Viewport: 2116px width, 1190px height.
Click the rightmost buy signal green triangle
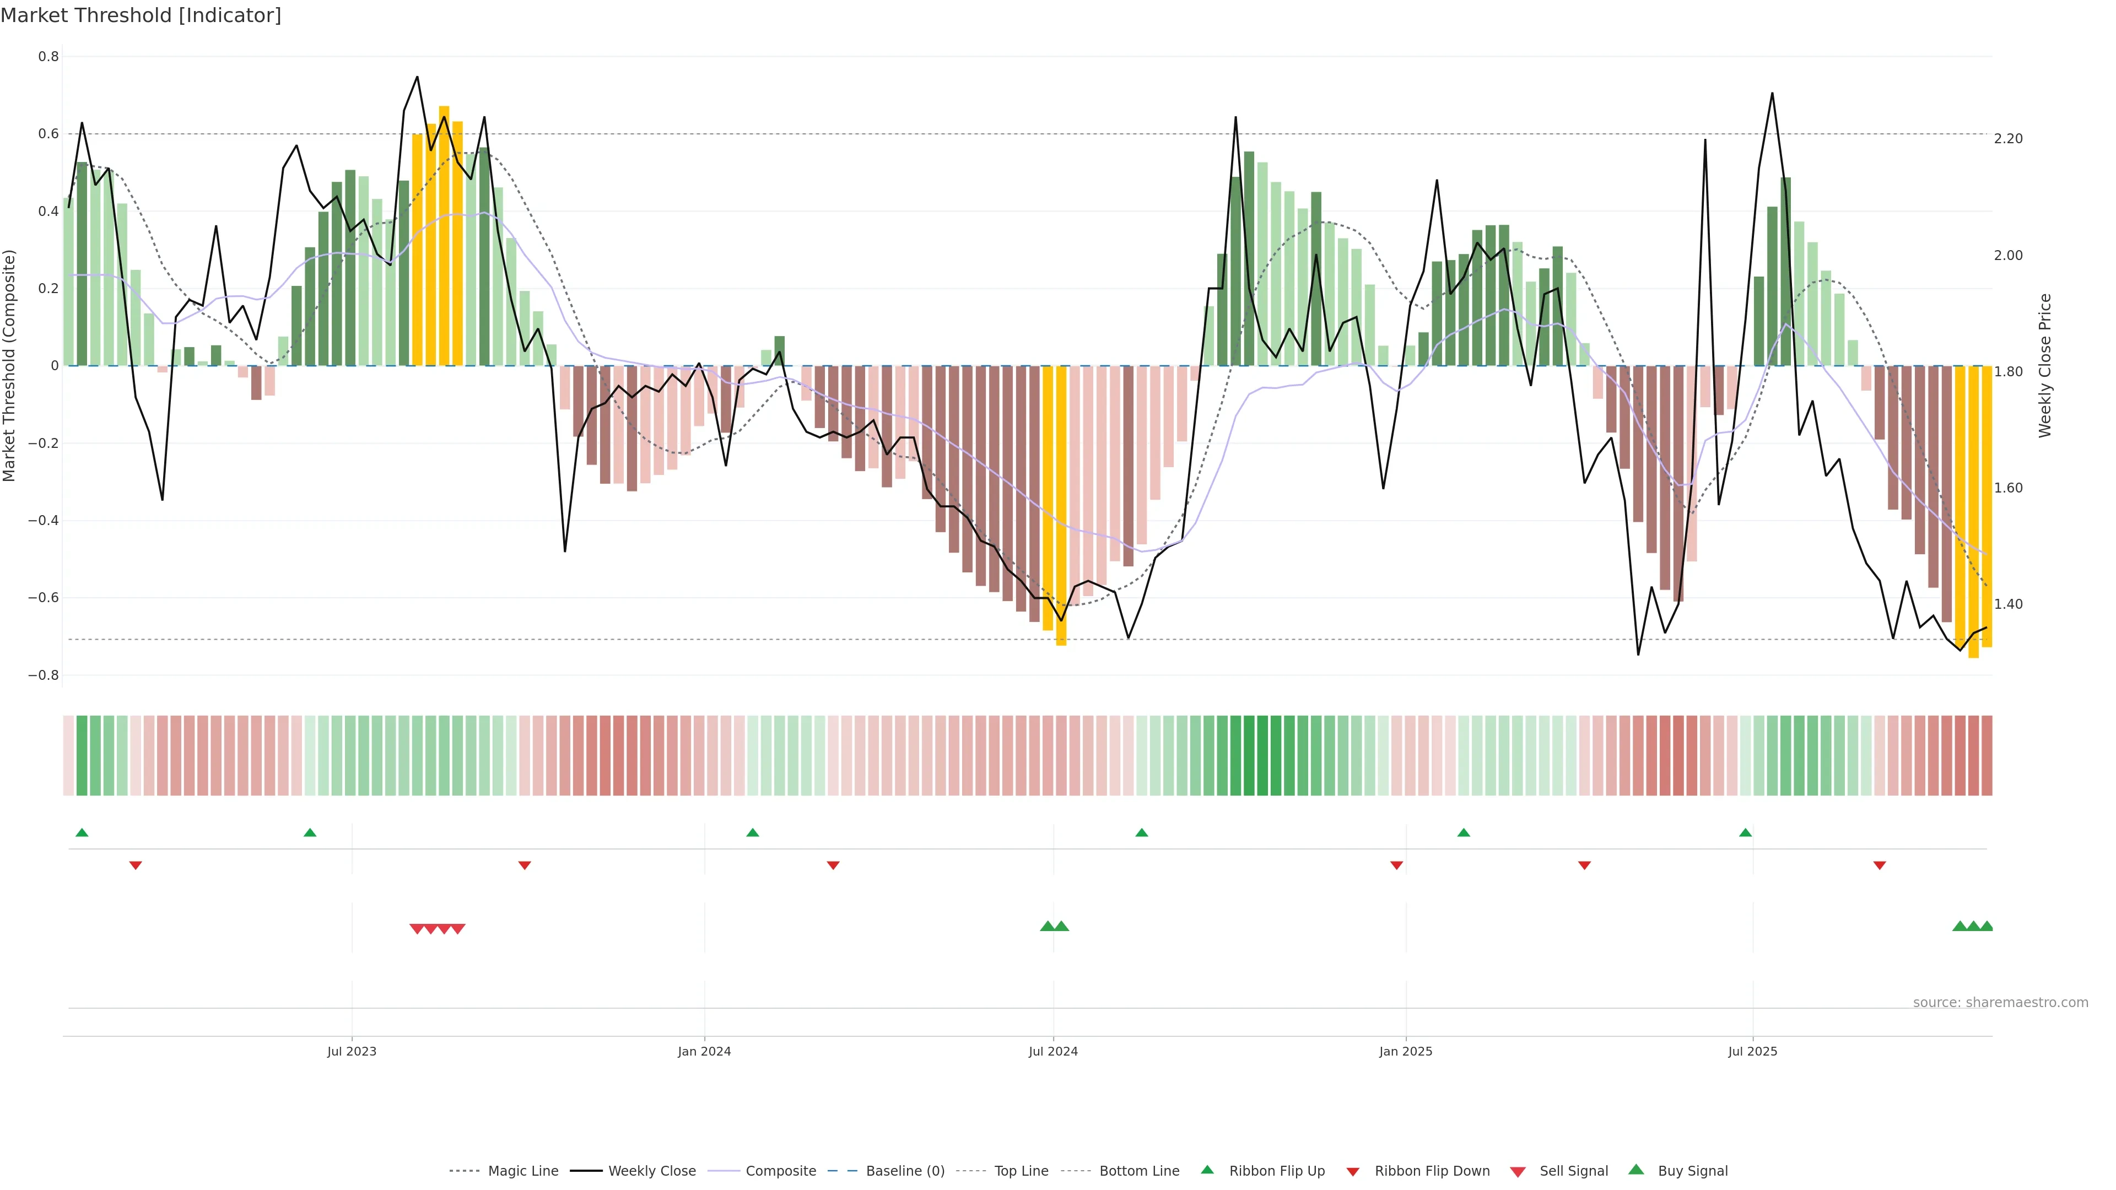pyautogui.click(x=1986, y=926)
